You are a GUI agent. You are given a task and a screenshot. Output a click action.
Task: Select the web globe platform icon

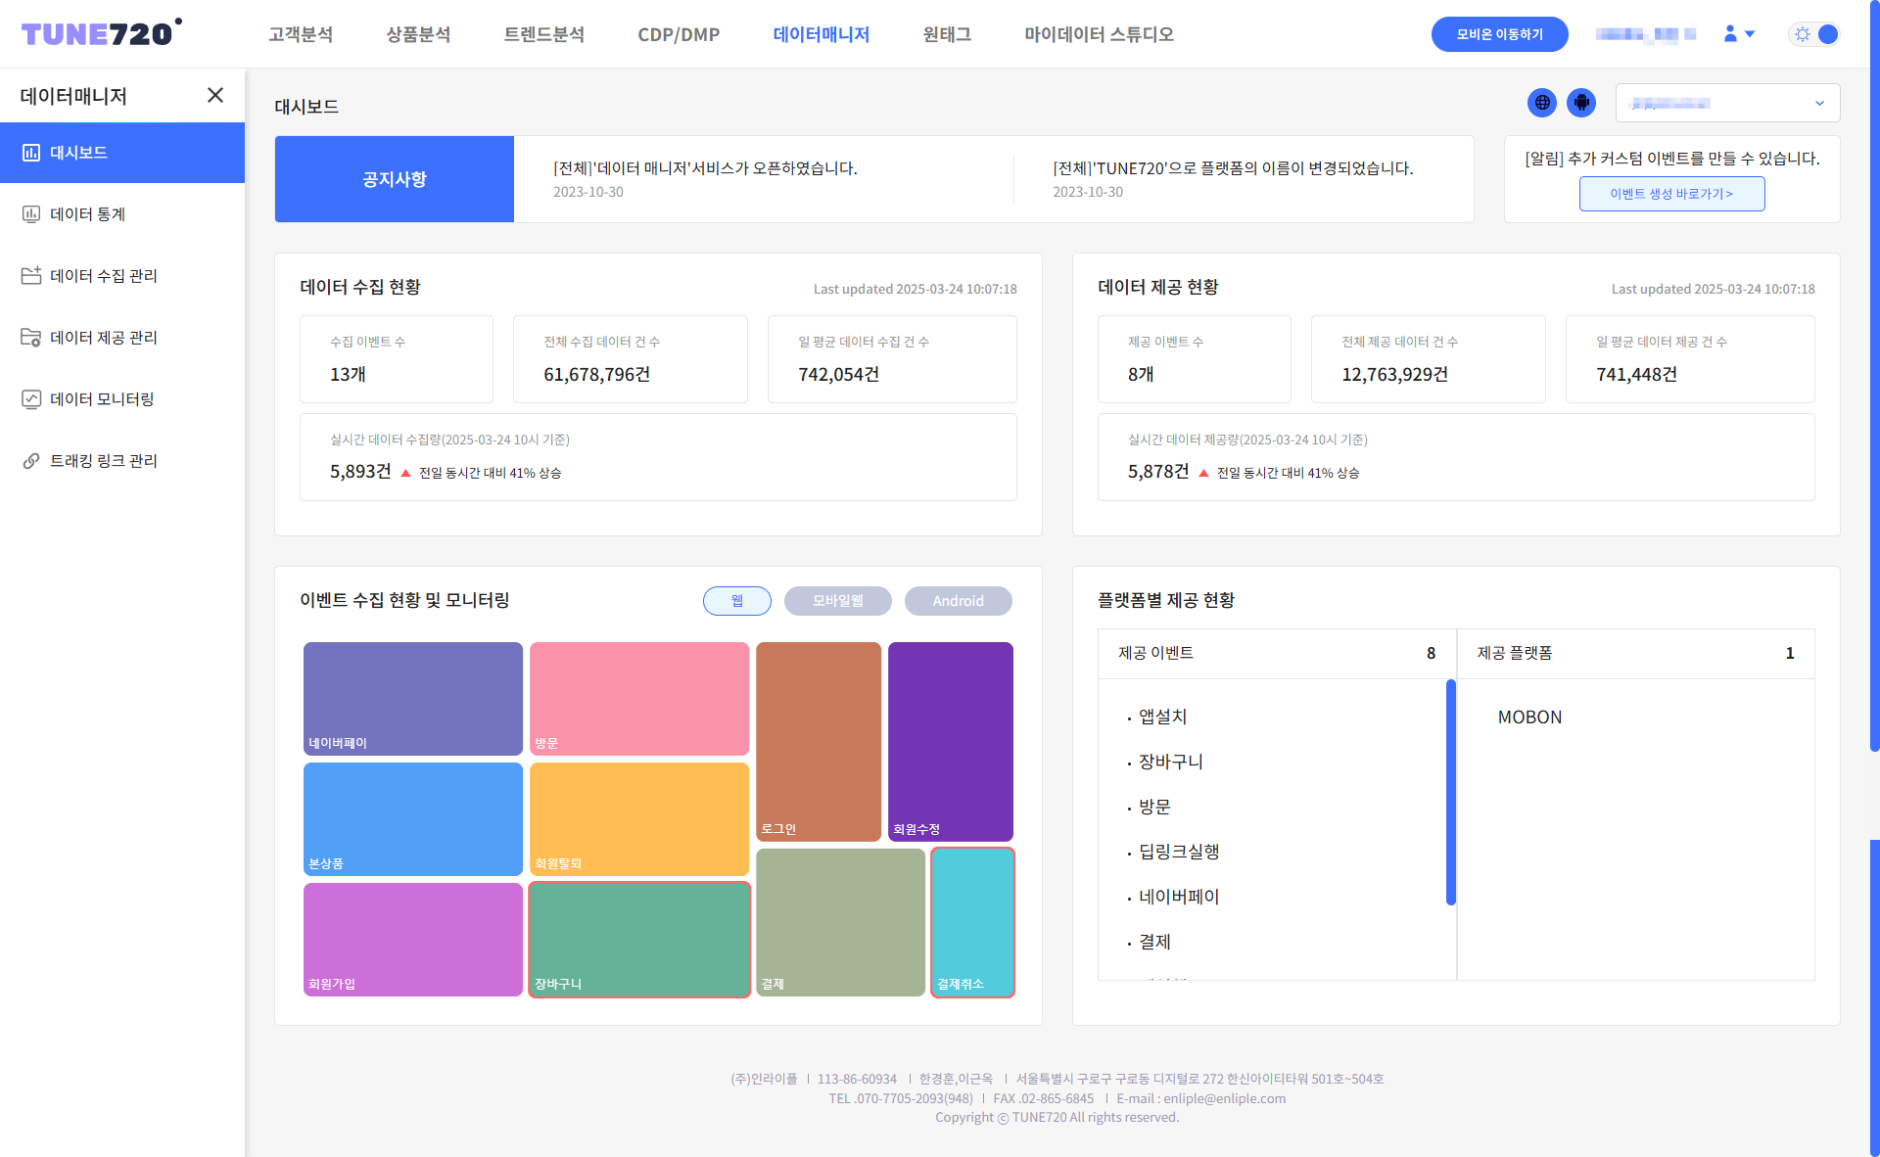(1542, 103)
